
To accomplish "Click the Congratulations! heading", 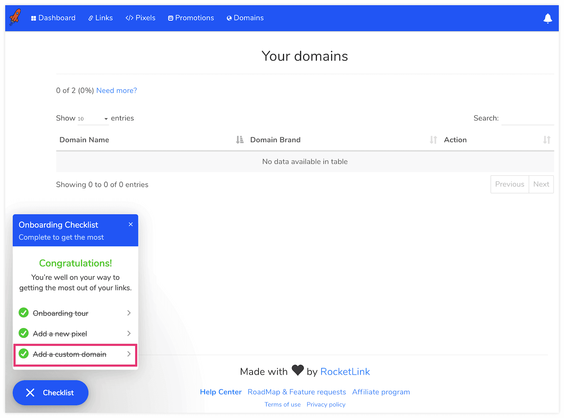I will tap(75, 263).
